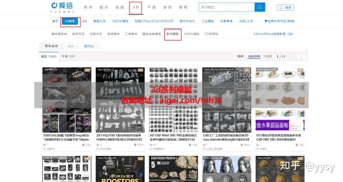The height and width of the screenshot is (182, 343).
Task: Open the metal hardware parts model thumbnail
Action: coord(174,100)
